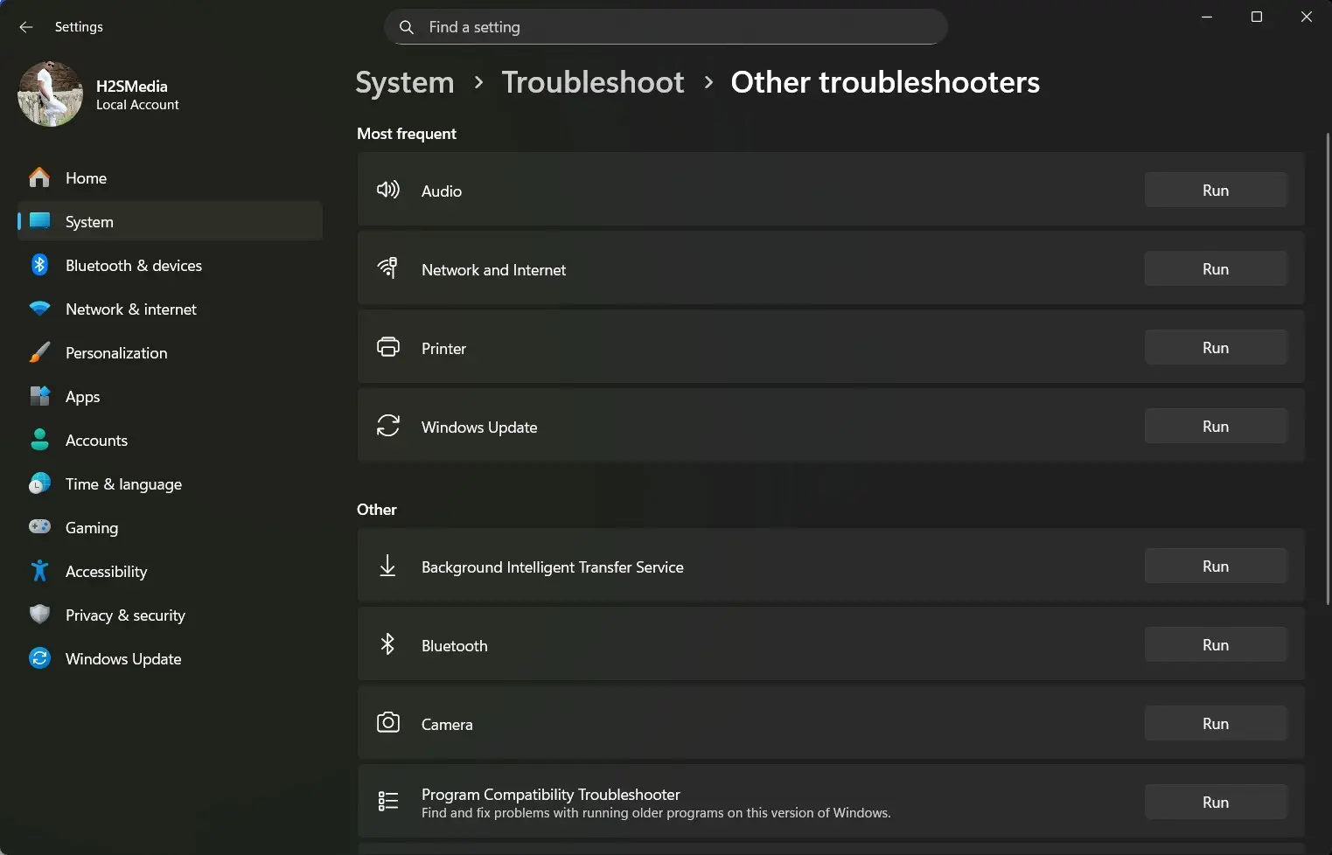Go to Personalization settings
Image resolution: width=1332 pixels, height=855 pixels.
click(x=170, y=352)
